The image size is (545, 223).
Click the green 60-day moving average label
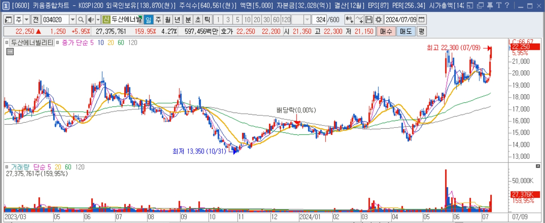(121, 42)
